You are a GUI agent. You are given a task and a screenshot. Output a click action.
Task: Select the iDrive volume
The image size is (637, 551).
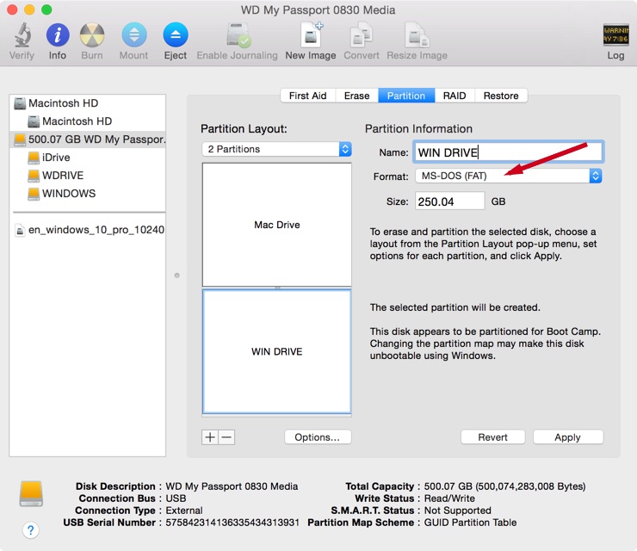[x=87, y=158]
